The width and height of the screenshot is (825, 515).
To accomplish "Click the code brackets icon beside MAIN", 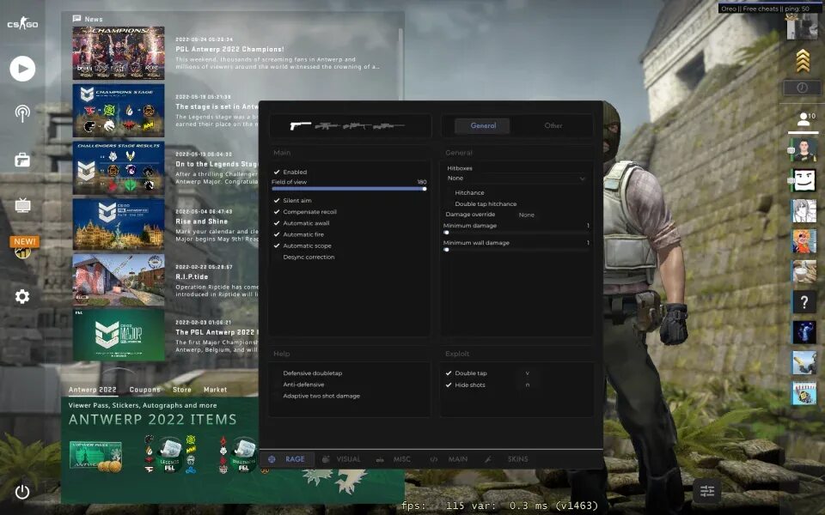I will pos(433,459).
